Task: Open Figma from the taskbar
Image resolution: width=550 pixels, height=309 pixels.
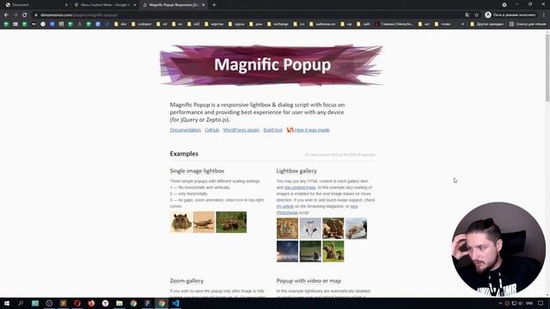Action: [147, 303]
